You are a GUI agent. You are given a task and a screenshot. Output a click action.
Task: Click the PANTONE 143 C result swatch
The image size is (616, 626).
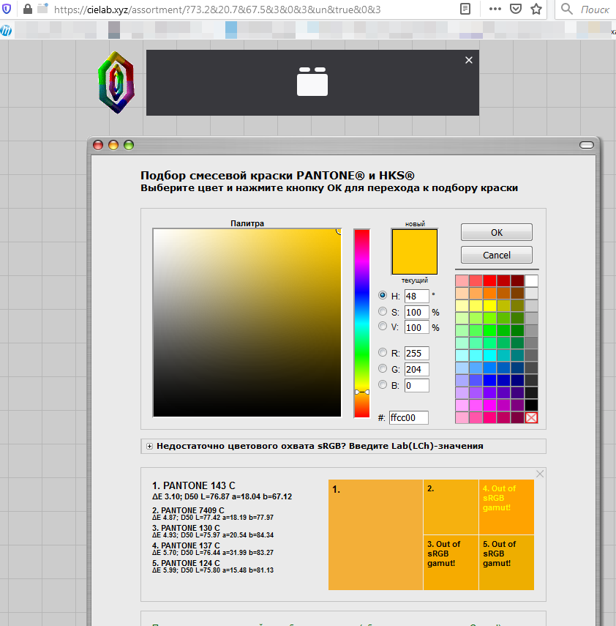[375, 534]
